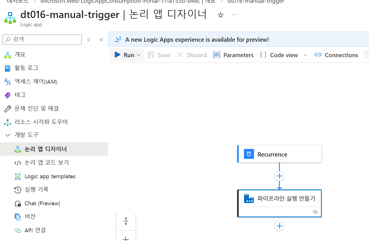The image size is (369, 241).
Task: Collapse the 개발 도구 section chevron
Action: (x=8, y=135)
